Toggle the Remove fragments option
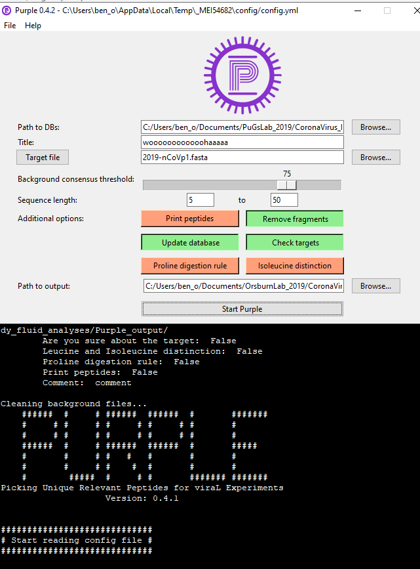420x569 pixels. tap(295, 219)
